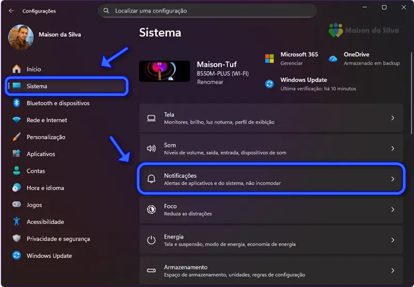Expand the Tela settings chevron
Screen dimensions: 414x287
(393, 118)
